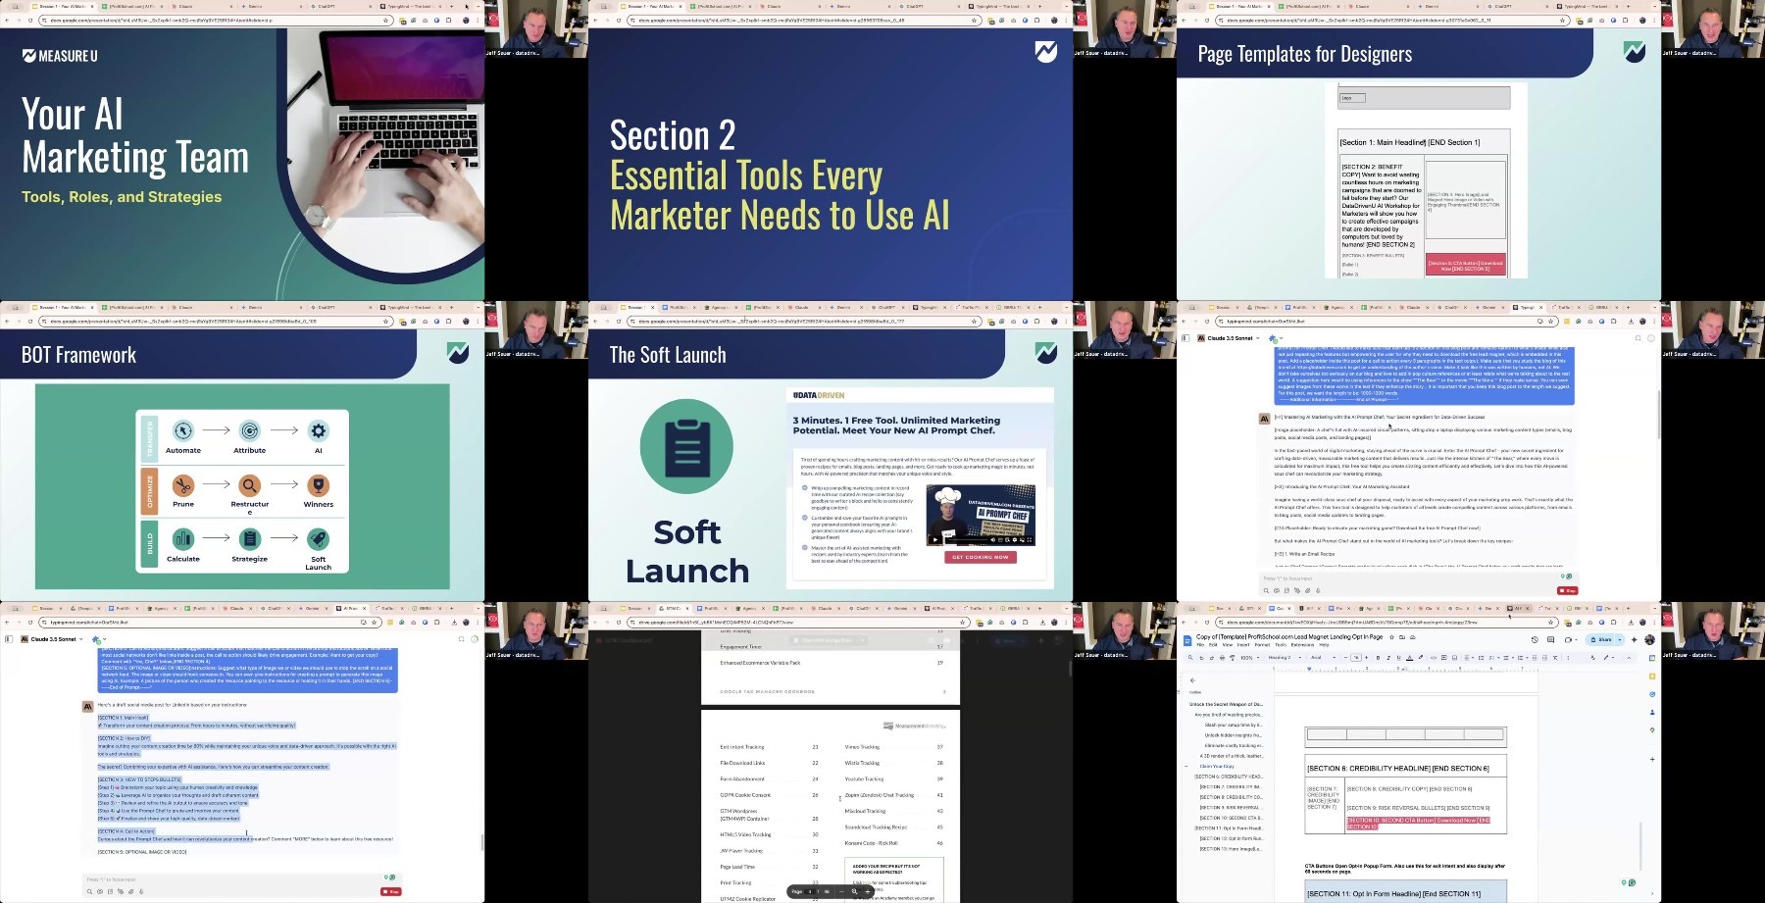1765x903 pixels.
Task: Zoom in on the PDF cookbook viewer
Action: [x=868, y=891]
